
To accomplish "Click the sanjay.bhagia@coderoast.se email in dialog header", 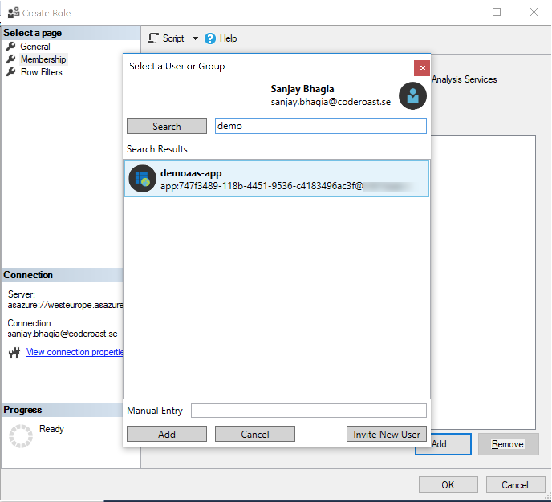I will pyautogui.click(x=331, y=102).
